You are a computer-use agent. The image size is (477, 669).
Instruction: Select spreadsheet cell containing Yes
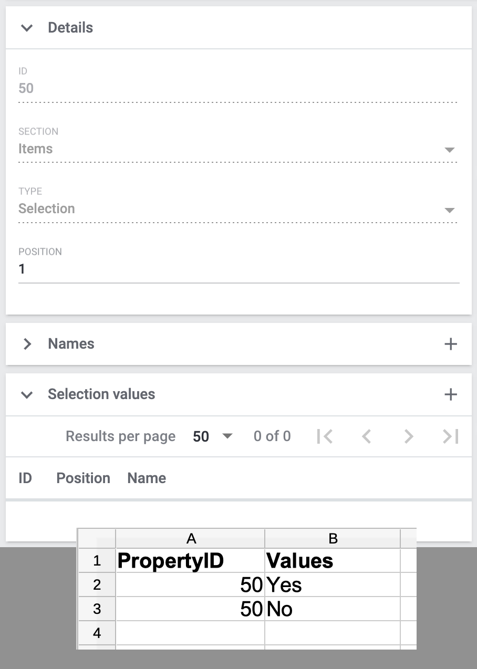(x=333, y=584)
